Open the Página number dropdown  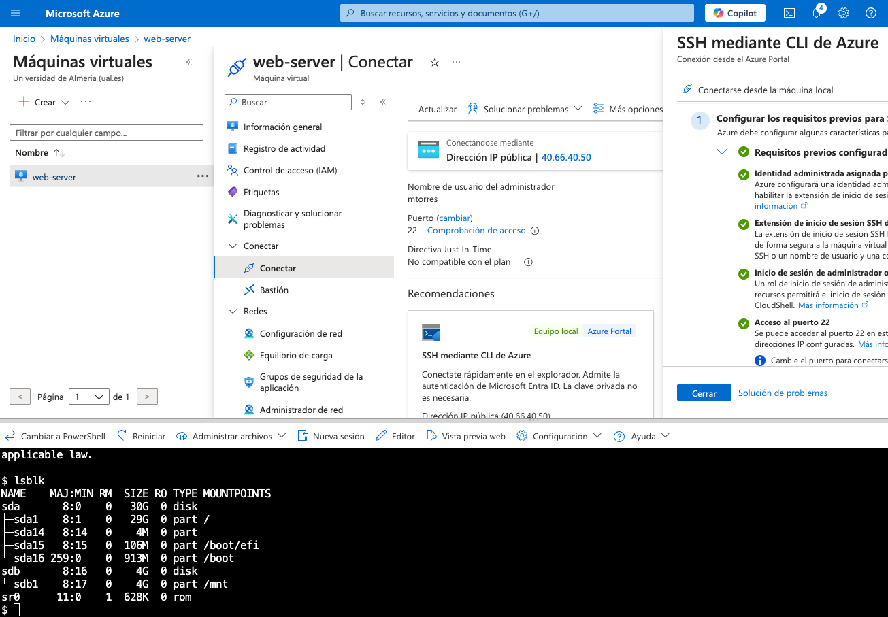[x=89, y=397]
